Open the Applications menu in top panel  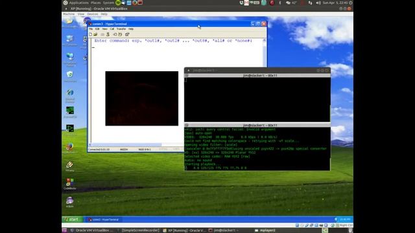coord(78,3)
